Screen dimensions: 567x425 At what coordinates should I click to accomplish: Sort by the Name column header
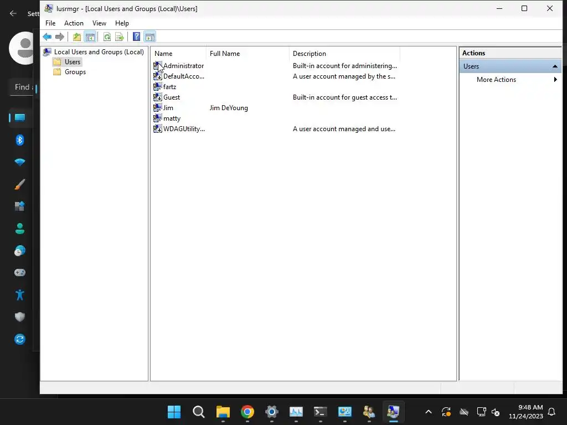178,54
